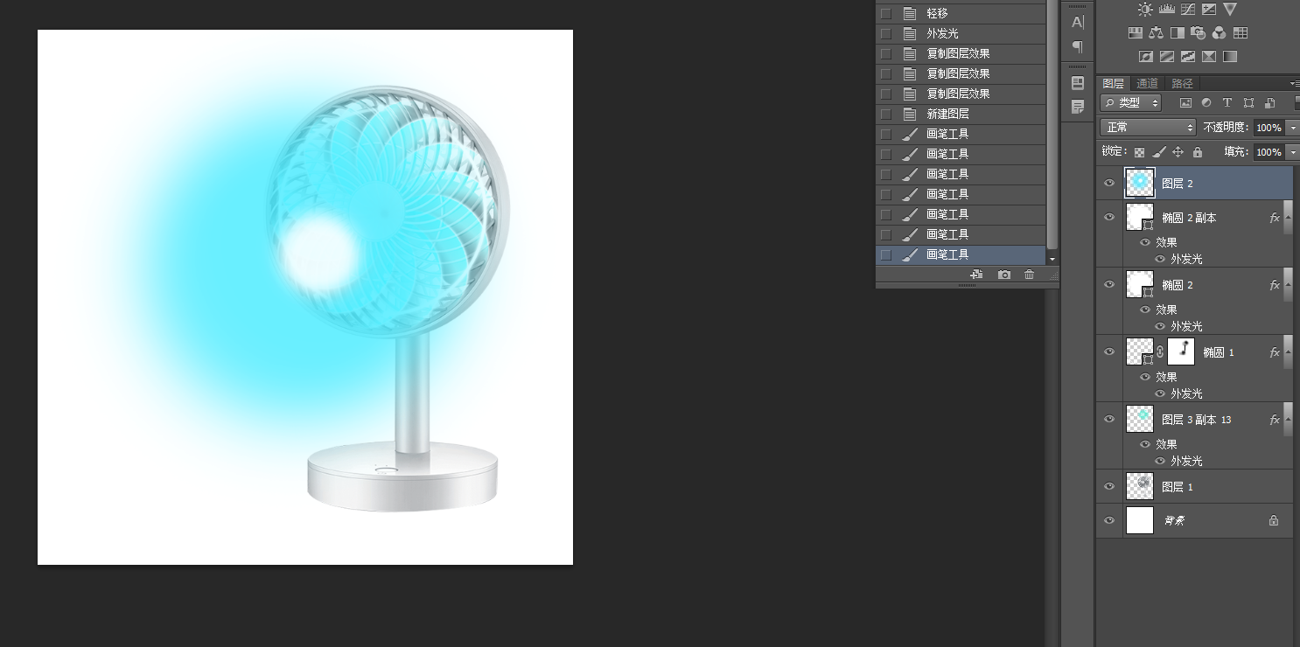Toggle visibility of the 背景 layer
This screenshot has width=1300, height=647.
pyautogui.click(x=1109, y=520)
